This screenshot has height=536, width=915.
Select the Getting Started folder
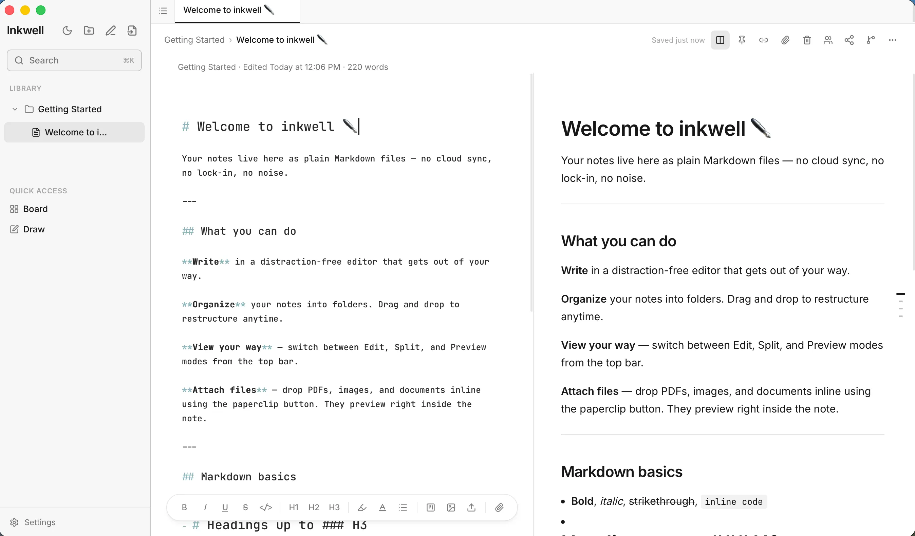point(74,109)
